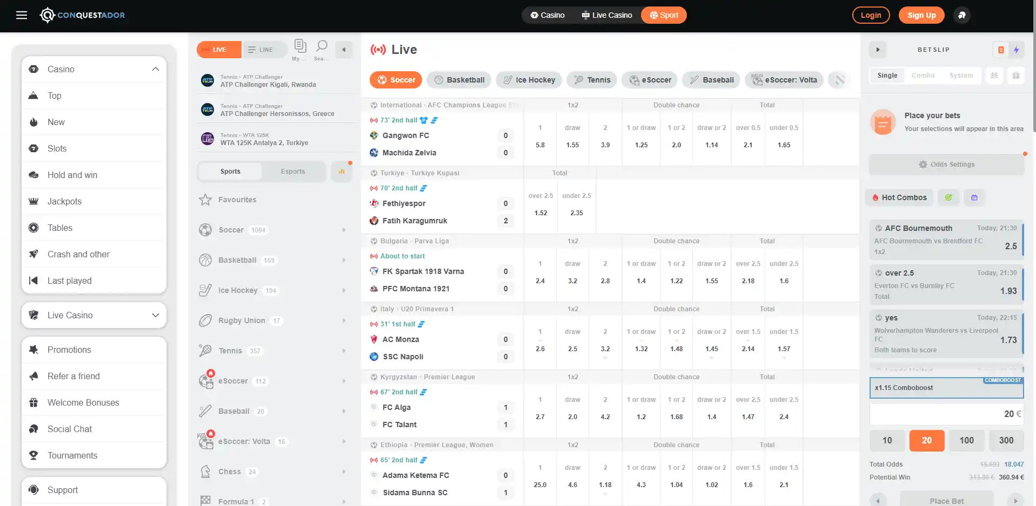The width and height of the screenshot is (1036, 506).
Task: Click the Login button
Action: point(871,15)
